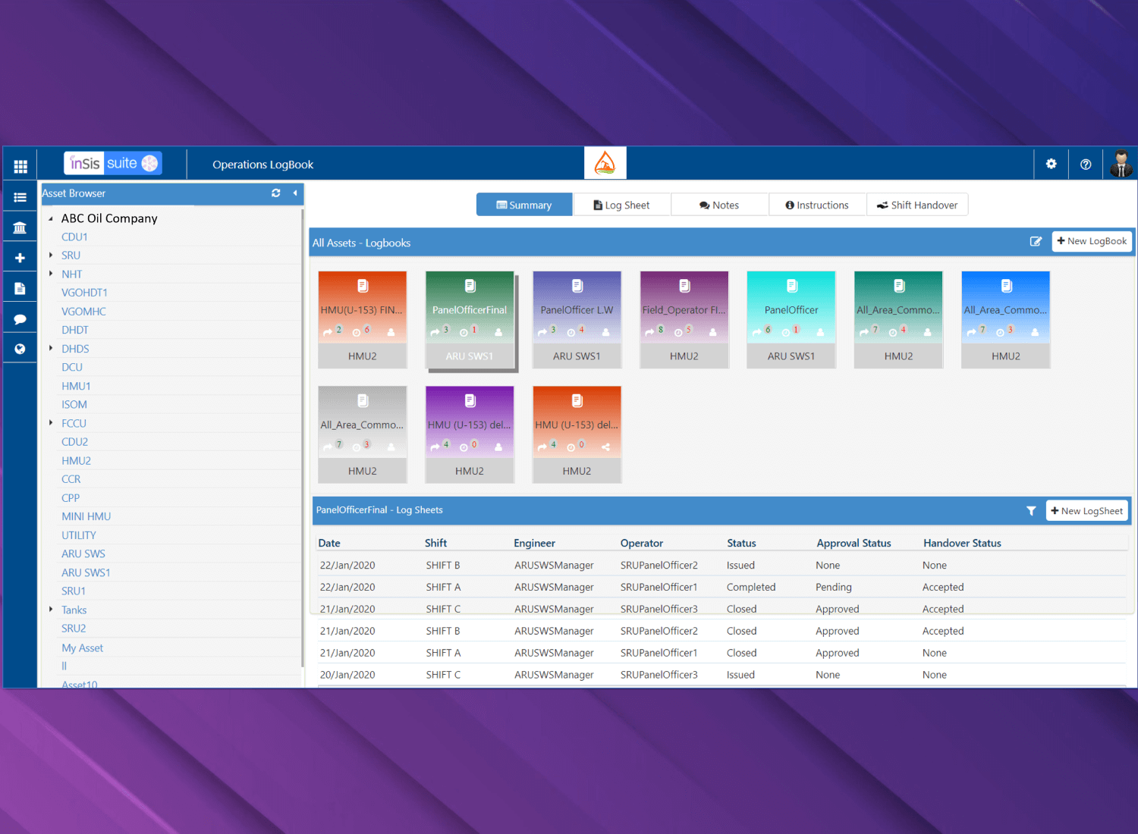Click the bank building sidebar icon
This screenshot has width=1138, height=834.
tap(20, 227)
